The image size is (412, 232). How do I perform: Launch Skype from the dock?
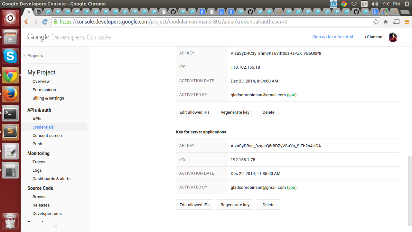coord(10,56)
